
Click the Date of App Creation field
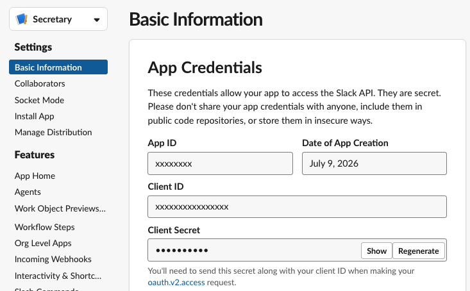(374, 163)
